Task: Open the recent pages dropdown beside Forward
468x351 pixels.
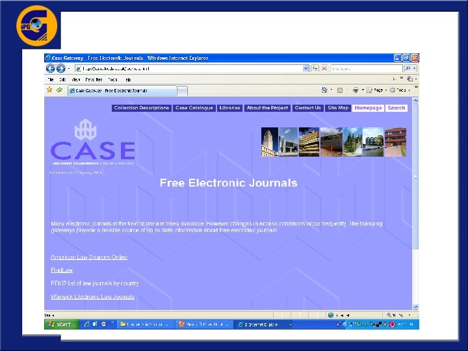Action: pyautogui.click(x=69, y=69)
